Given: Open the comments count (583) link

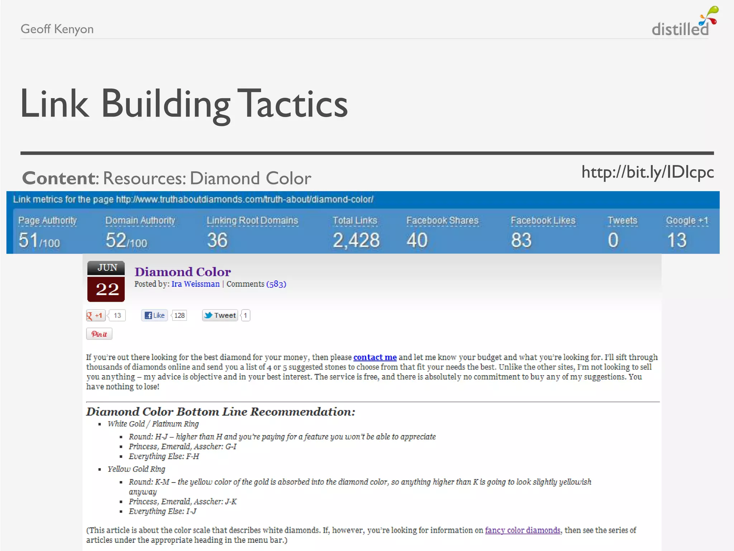Looking at the screenshot, I should 276,284.
